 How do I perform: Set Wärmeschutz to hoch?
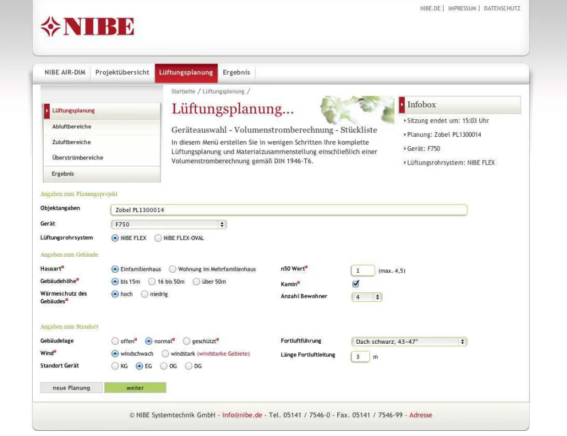[115, 294]
